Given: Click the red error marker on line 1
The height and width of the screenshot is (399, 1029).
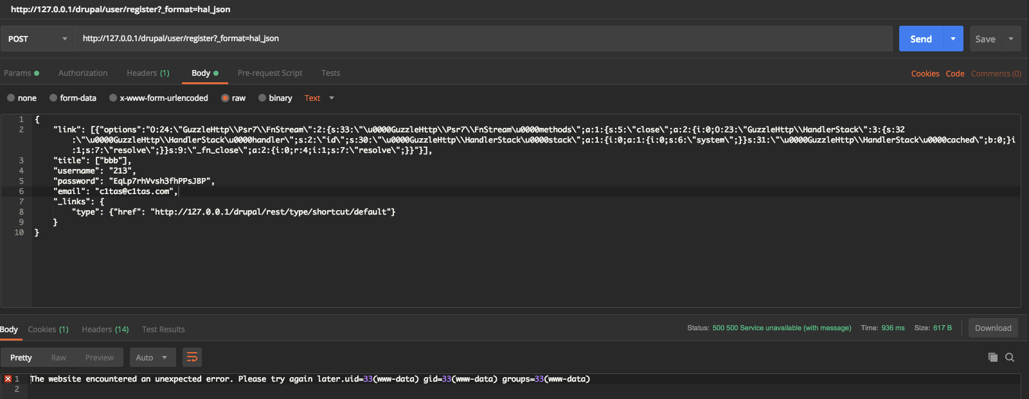Looking at the screenshot, I should [8, 379].
